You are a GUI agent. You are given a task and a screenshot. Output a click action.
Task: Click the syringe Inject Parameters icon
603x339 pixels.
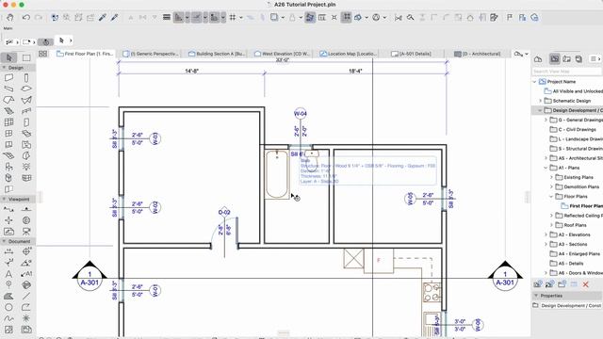tap(114, 17)
